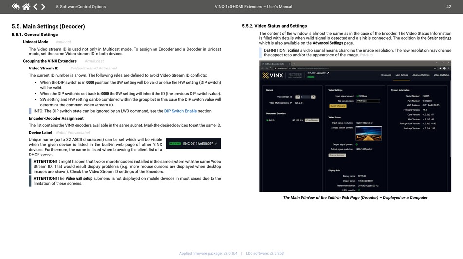Click the MAC Address value 00:11:AA:E8:00:15
This screenshot has width=463, height=259.
coord(431,105)
